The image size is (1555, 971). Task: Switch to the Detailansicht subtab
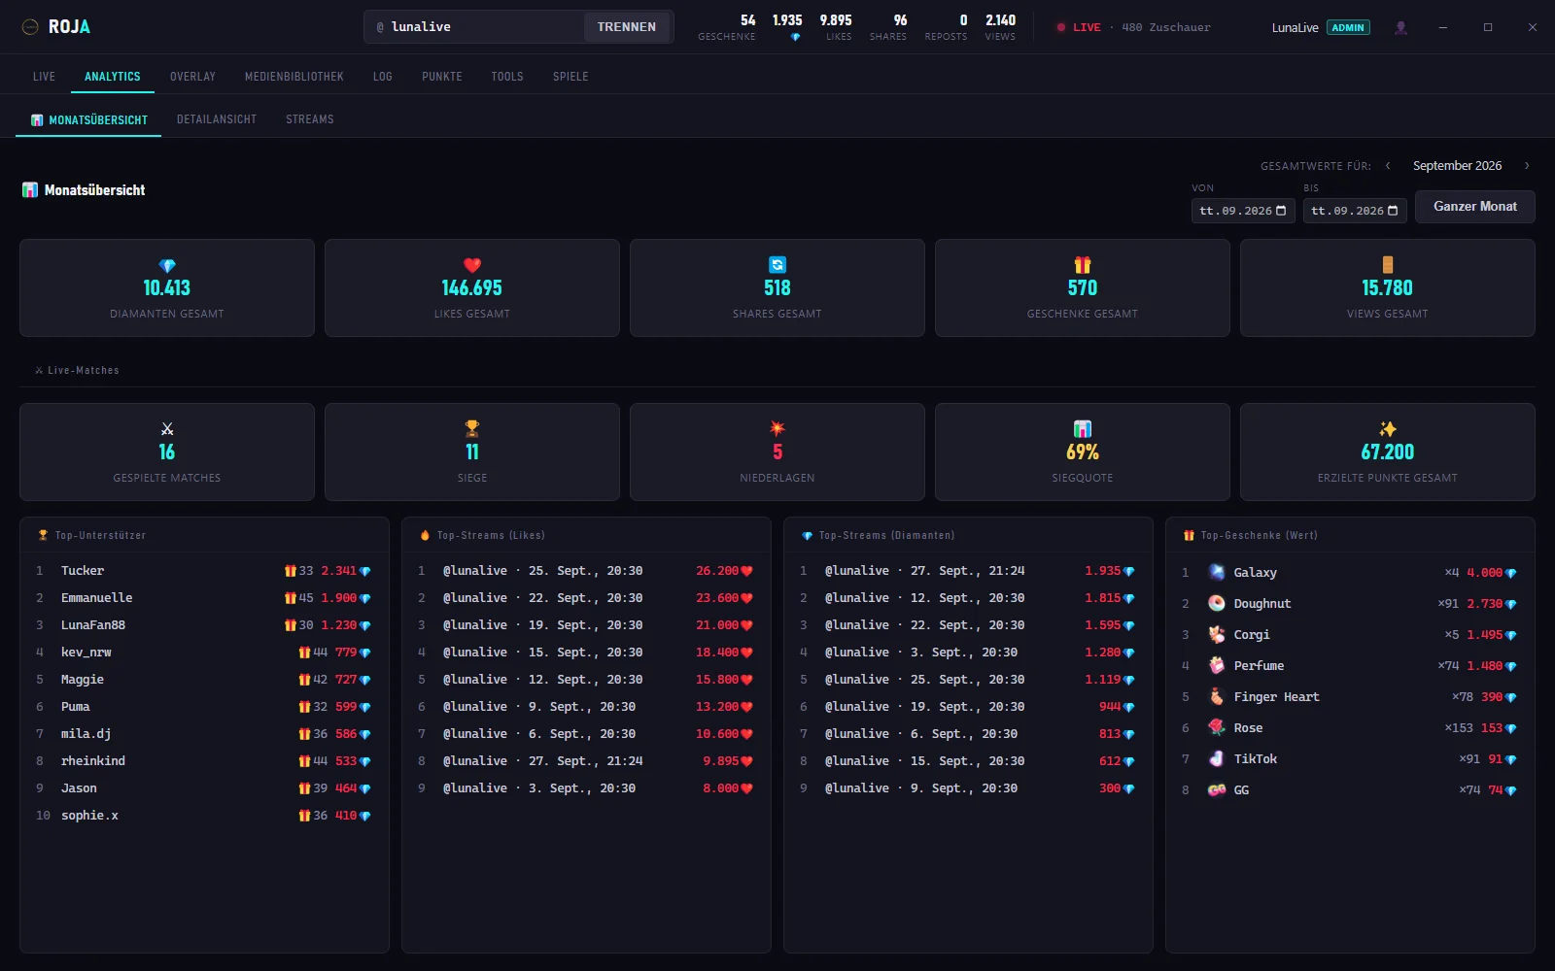(x=217, y=119)
